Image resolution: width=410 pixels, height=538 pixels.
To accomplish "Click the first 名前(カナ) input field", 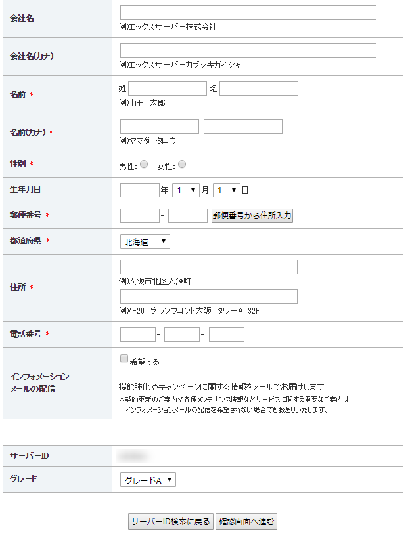I will [160, 127].
